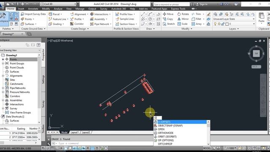Switch to the Annotate ribbon tab
This screenshot has width=270, height=152.
click(33, 9)
